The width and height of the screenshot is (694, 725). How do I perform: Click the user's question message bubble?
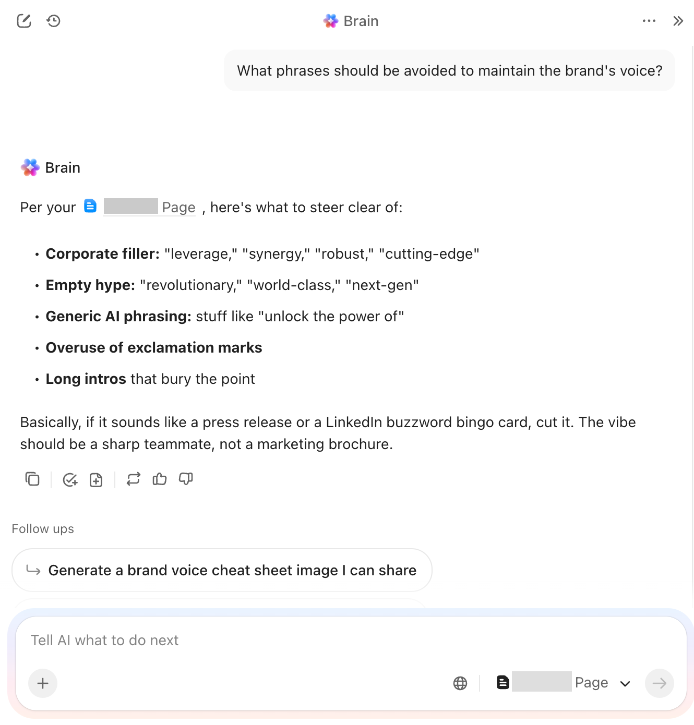(449, 70)
